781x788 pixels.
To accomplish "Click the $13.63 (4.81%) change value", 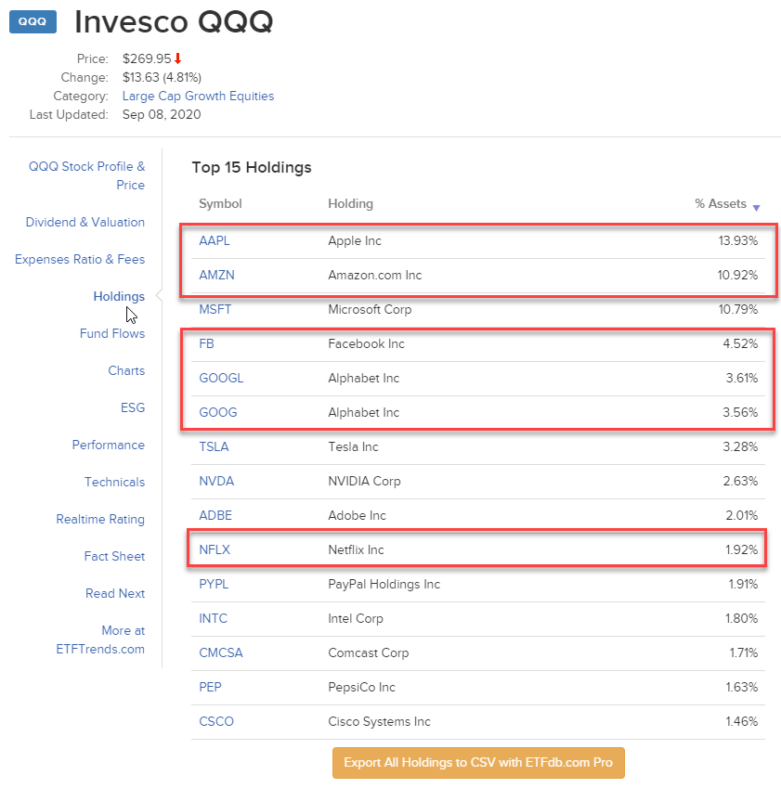I will point(162,77).
